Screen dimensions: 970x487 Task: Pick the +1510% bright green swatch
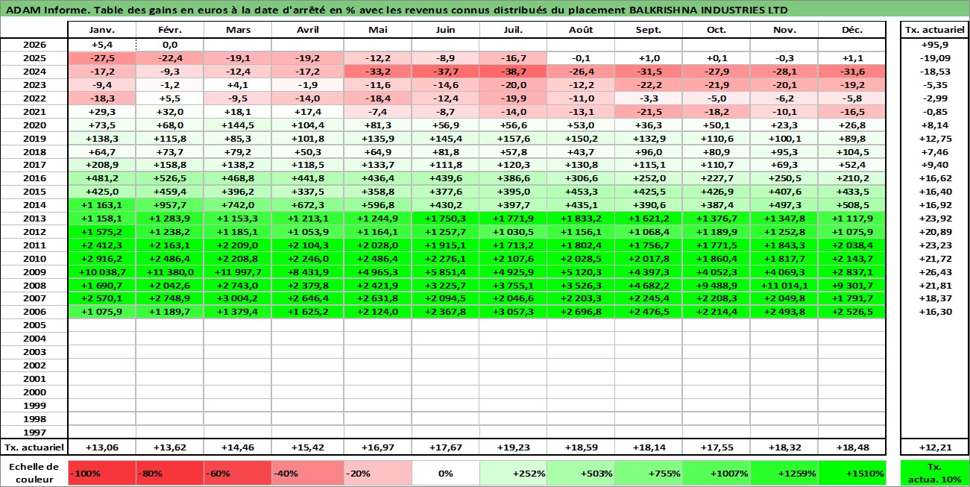click(852, 473)
